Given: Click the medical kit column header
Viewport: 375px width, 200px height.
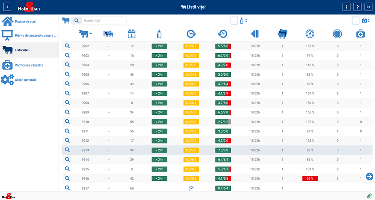Looking at the screenshot, I should click(x=360, y=34).
